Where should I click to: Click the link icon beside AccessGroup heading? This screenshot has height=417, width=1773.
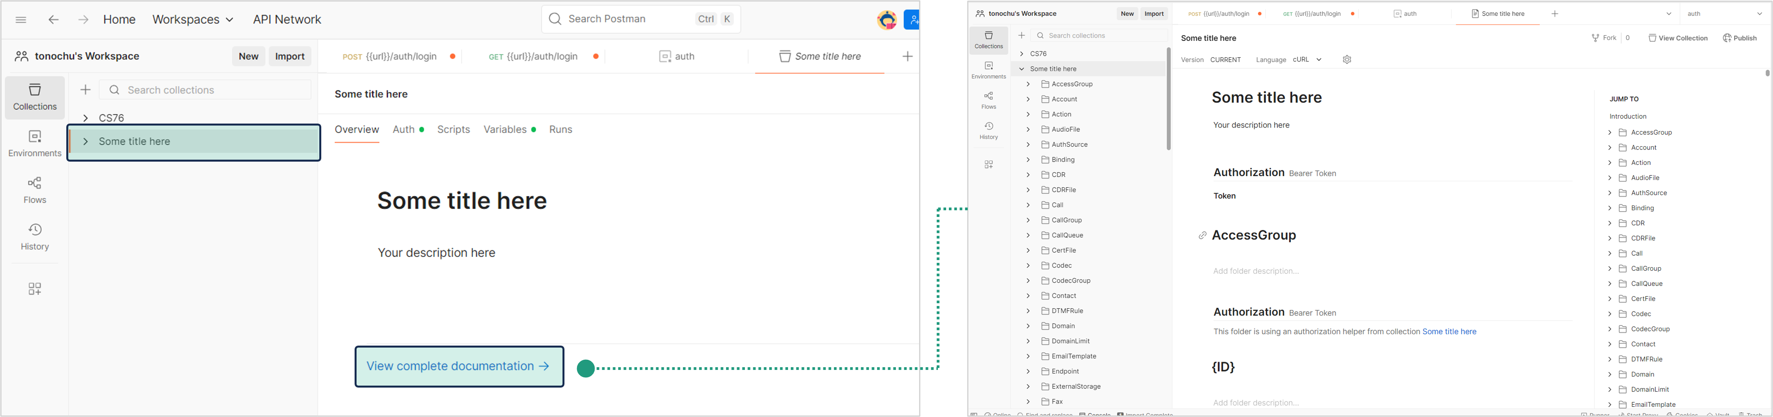tap(1202, 236)
